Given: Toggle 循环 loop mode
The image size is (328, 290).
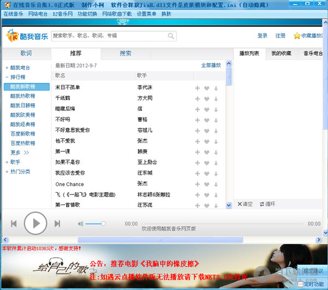Looking at the screenshot, I should 267,204.
